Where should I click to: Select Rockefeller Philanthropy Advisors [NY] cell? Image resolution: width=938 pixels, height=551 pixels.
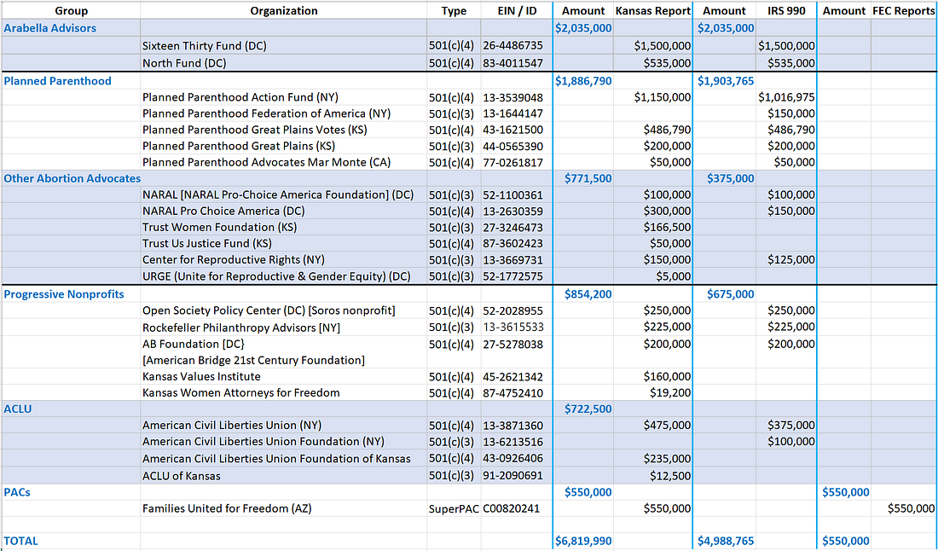pyautogui.click(x=284, y=328)
